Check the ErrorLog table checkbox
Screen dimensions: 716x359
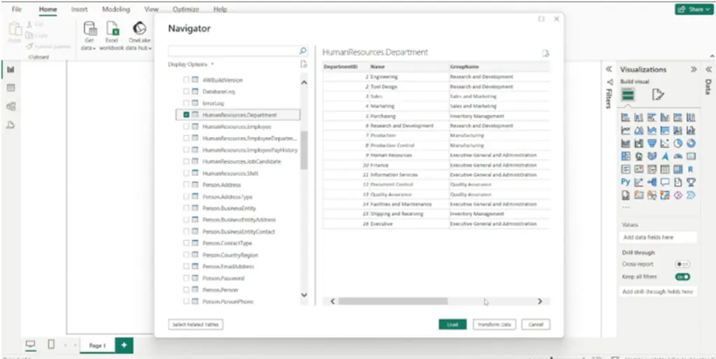pyautogui.click(x=186, y=103)
